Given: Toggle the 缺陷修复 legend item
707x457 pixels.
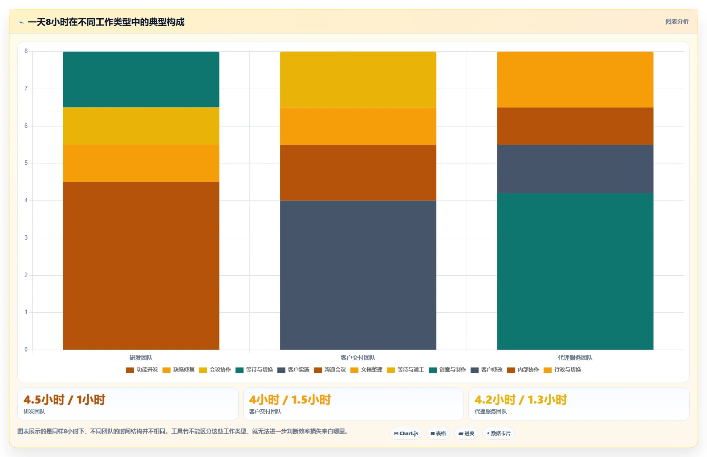Looking at the screenshot, I should point(179,370).
